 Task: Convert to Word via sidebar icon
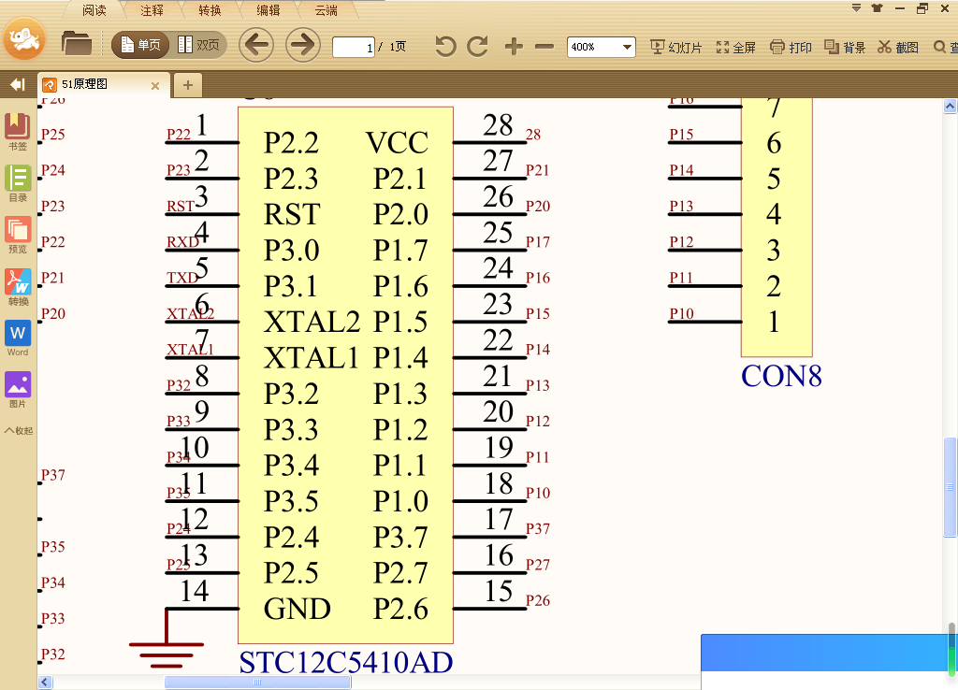pos(18,338)
